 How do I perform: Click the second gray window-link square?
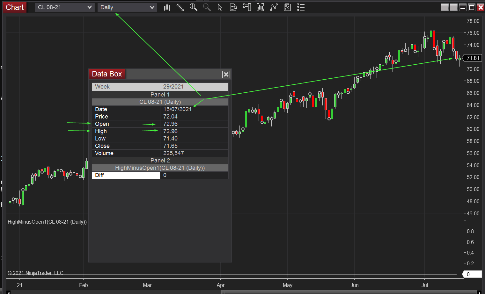pos(453,7)
